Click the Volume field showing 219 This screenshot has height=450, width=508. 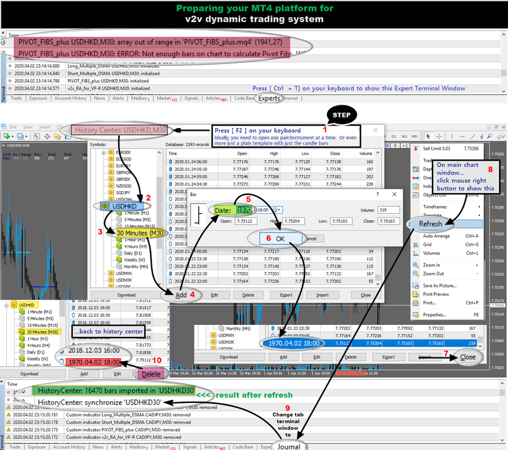[x=388, y=210]
